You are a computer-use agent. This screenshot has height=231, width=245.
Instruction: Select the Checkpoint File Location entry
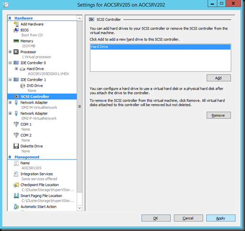point(40,185)
